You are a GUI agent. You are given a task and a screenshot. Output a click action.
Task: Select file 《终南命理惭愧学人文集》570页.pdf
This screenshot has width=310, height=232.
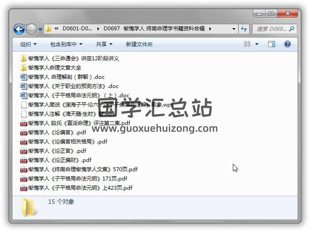point(83,169)
